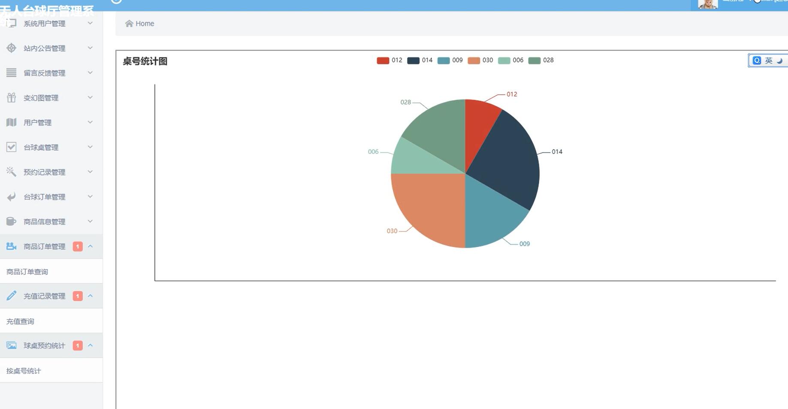
Task: Open the 商品信息管理 menu
Action: tap(45, 222)
